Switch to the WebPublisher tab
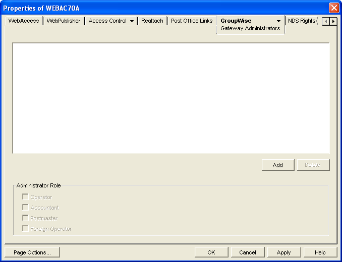This screenshot has width=342, height=262. [64, 21]
